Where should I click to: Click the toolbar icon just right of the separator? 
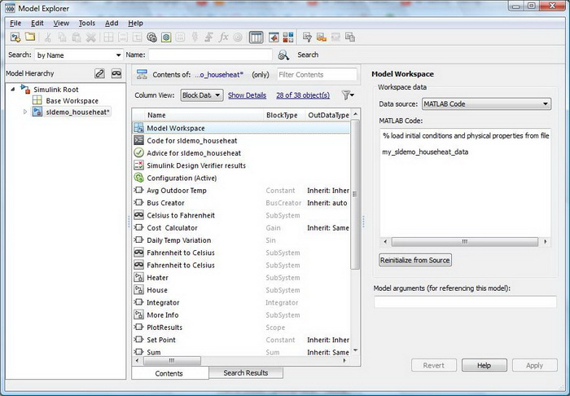tap(307, 37)
